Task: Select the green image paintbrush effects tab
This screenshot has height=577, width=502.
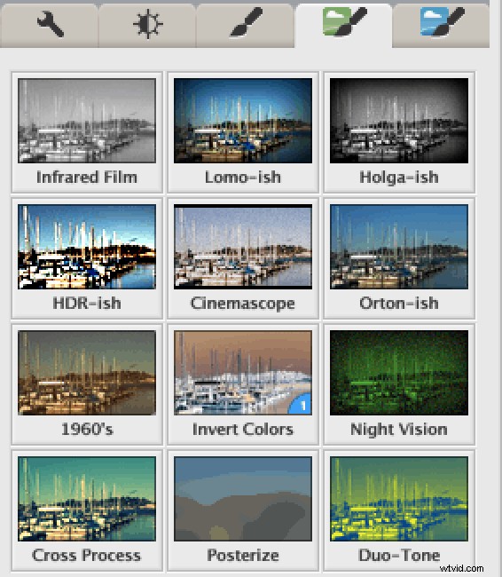Action: [343, 25]
